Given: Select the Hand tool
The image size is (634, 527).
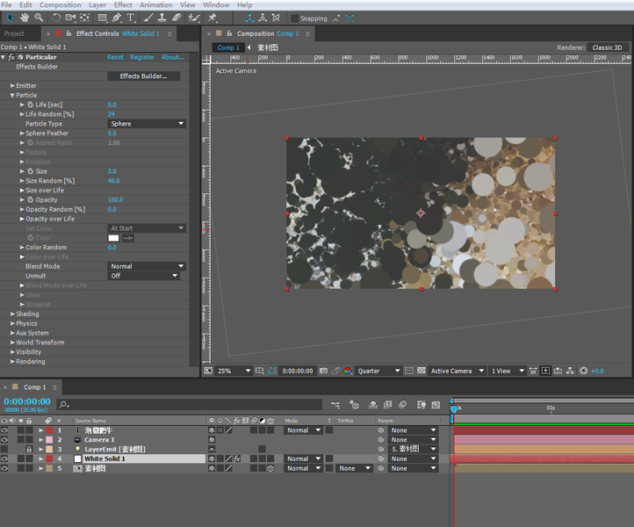Looking at the screenshot, I should [24, 18].
